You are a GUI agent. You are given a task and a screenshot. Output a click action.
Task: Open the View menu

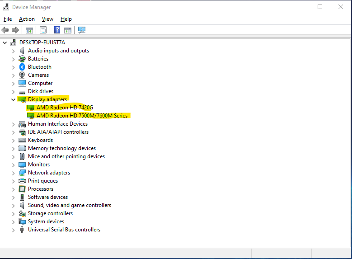point(47,19)
